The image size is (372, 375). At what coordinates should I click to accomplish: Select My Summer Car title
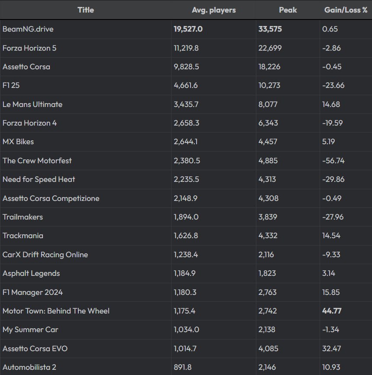point(30,330)
